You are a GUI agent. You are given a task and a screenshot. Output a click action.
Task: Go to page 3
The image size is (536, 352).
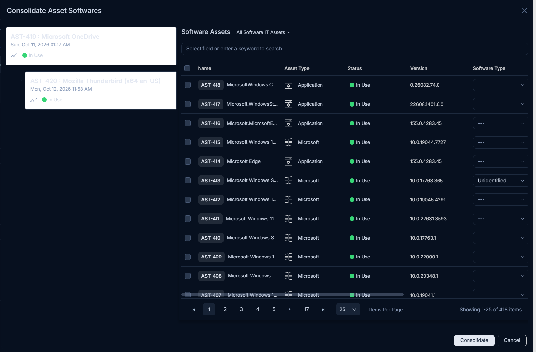pyautogui.click(x=241, y=309)
